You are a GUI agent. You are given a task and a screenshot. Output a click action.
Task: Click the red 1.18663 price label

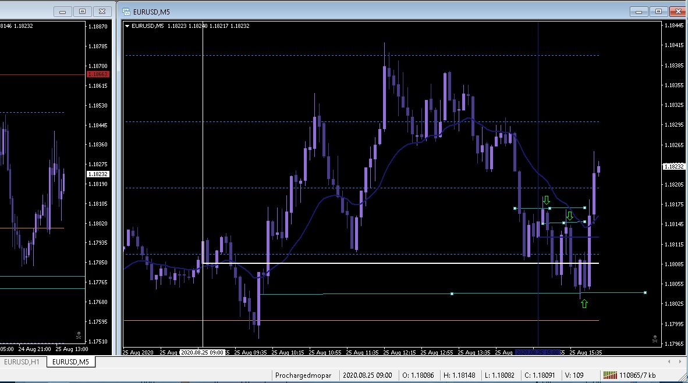(x=98, y=74)
